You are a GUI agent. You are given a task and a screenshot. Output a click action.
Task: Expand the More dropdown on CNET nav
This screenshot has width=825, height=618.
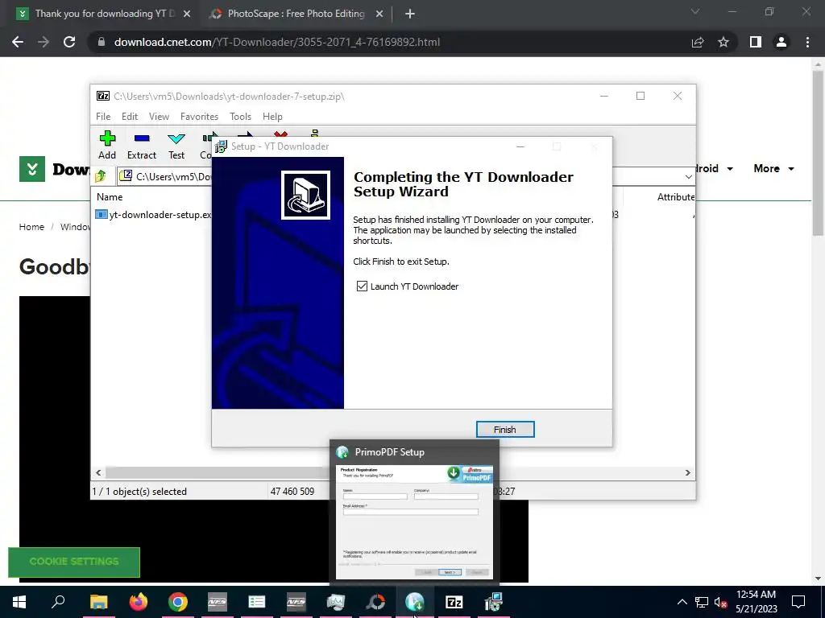(774, 169)
